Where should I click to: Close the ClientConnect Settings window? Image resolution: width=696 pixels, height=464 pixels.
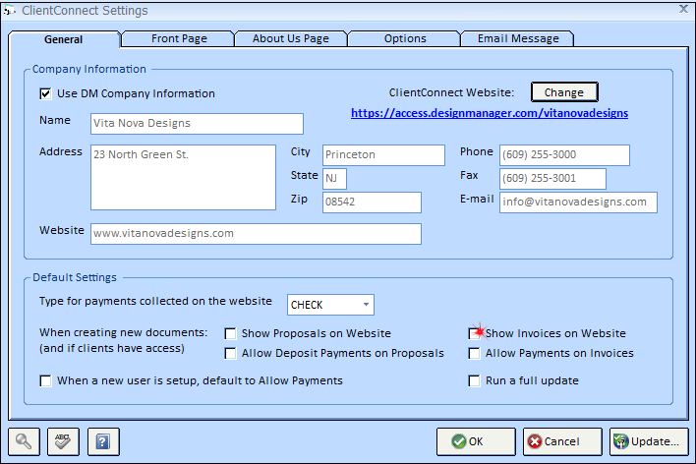683,9
